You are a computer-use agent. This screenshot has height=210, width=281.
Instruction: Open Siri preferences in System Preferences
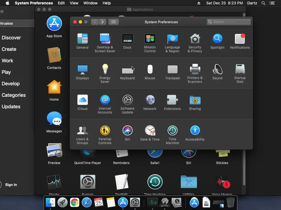point(127,133)
